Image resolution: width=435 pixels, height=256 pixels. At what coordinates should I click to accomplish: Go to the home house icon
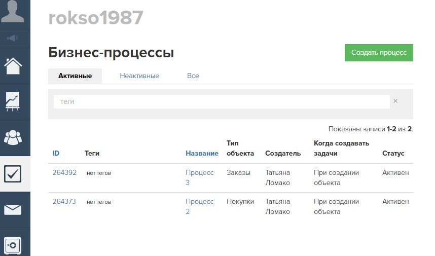click(x=13, y=66)
